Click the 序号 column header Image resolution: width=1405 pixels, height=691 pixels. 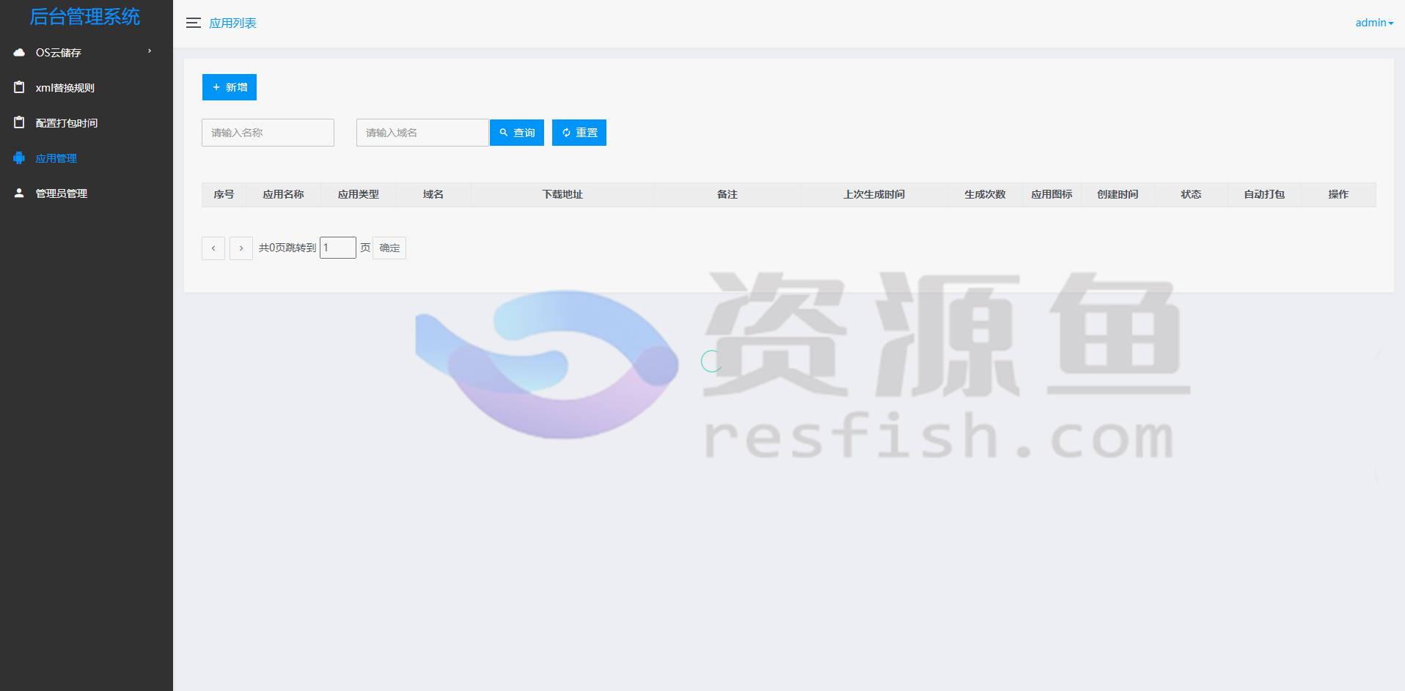224,194
